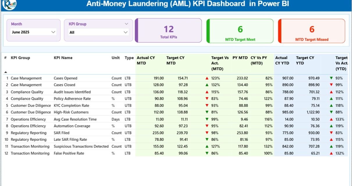Click the green MTD down arrow for High-Risk Customers
This screenshot has width=352, height=186.
coord(207,112)
